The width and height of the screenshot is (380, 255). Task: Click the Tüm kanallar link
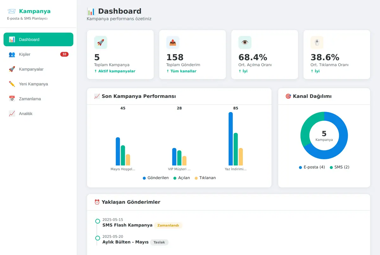pyautogui.click(x=181, y=71)
